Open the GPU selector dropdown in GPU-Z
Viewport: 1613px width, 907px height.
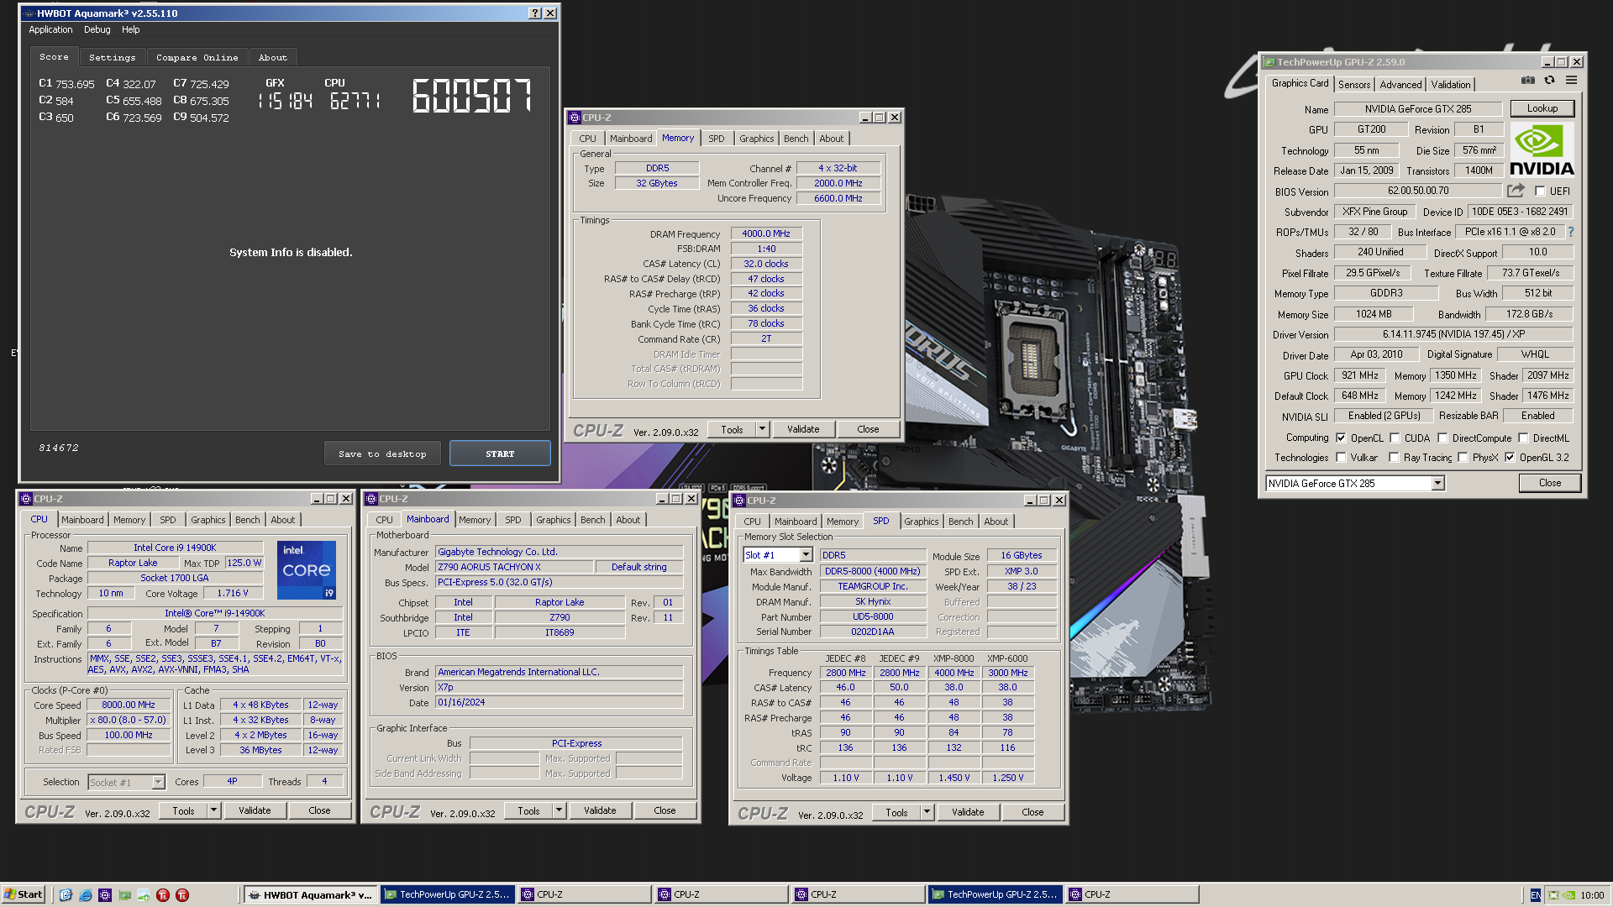coord(1437,484)
